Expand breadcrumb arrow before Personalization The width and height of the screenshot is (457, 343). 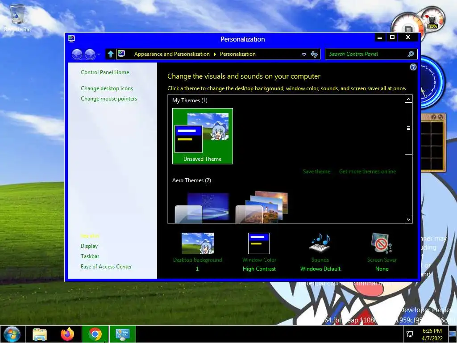pyautogui.click(x=215, y=54)
